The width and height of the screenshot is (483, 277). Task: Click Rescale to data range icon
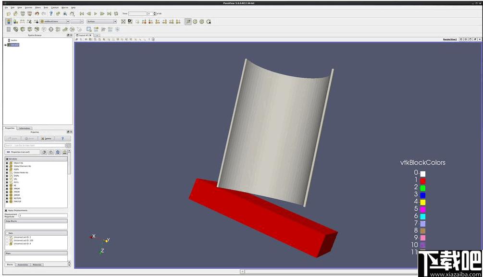click(x=23, y=22)
